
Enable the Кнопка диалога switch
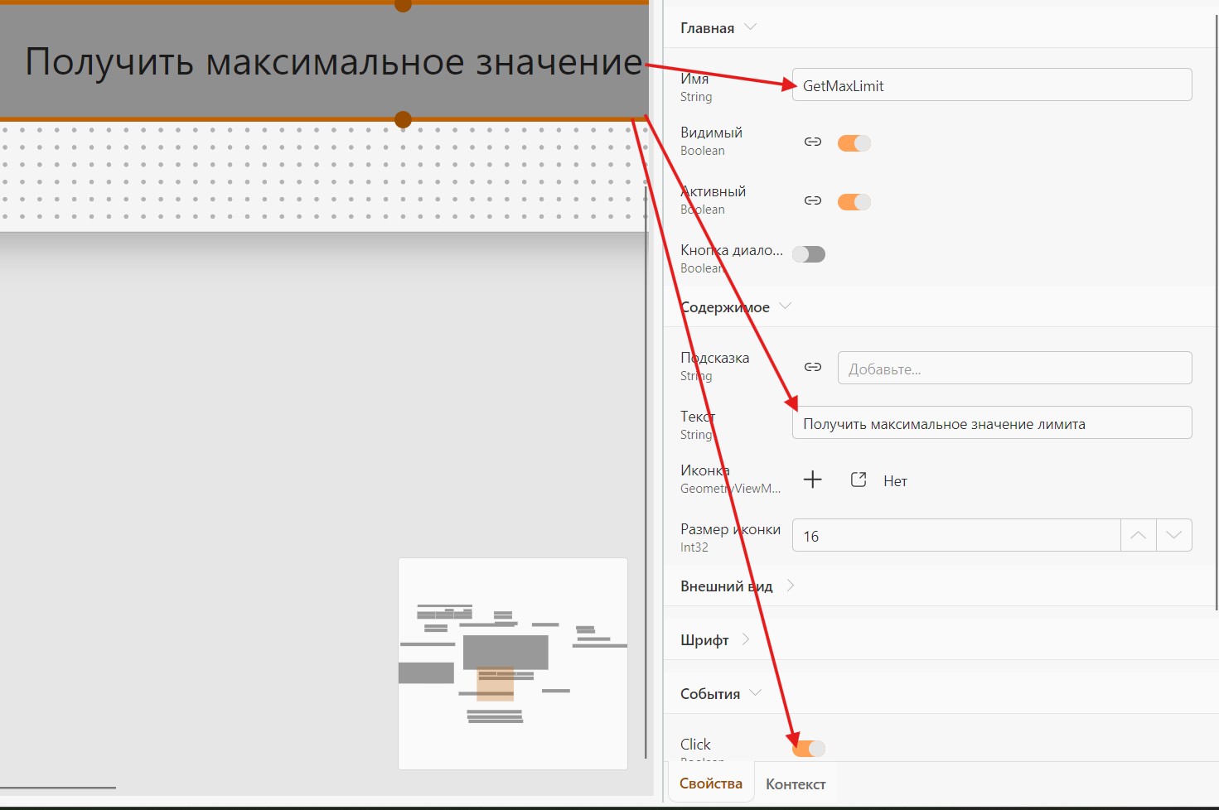pyautogui.click(x=809, y=254)
